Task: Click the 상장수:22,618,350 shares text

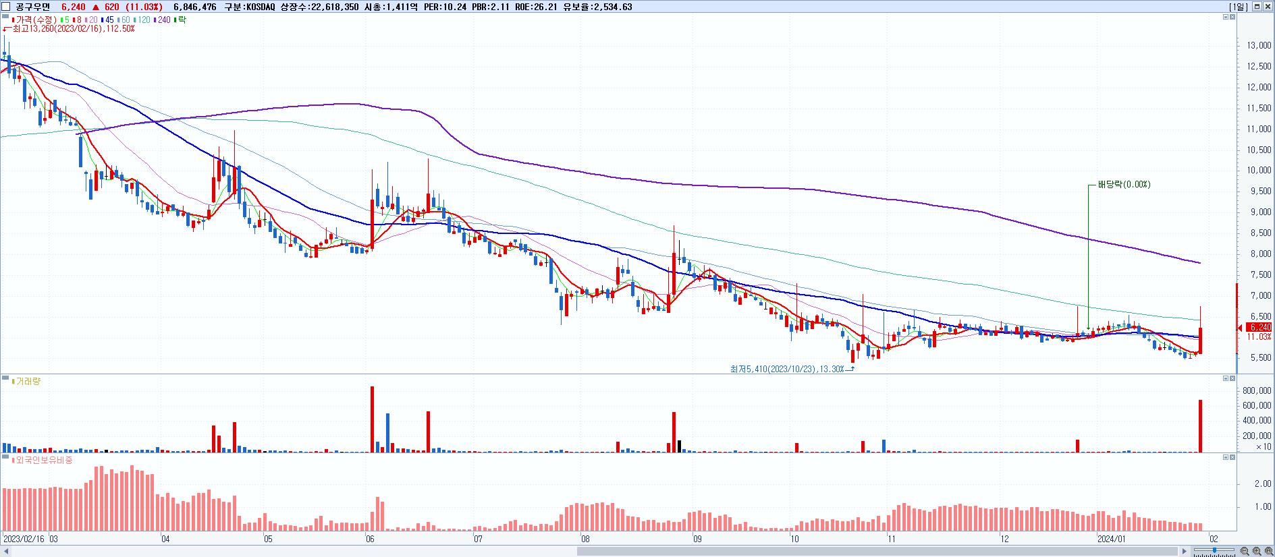Action: (x=319, y=7)
